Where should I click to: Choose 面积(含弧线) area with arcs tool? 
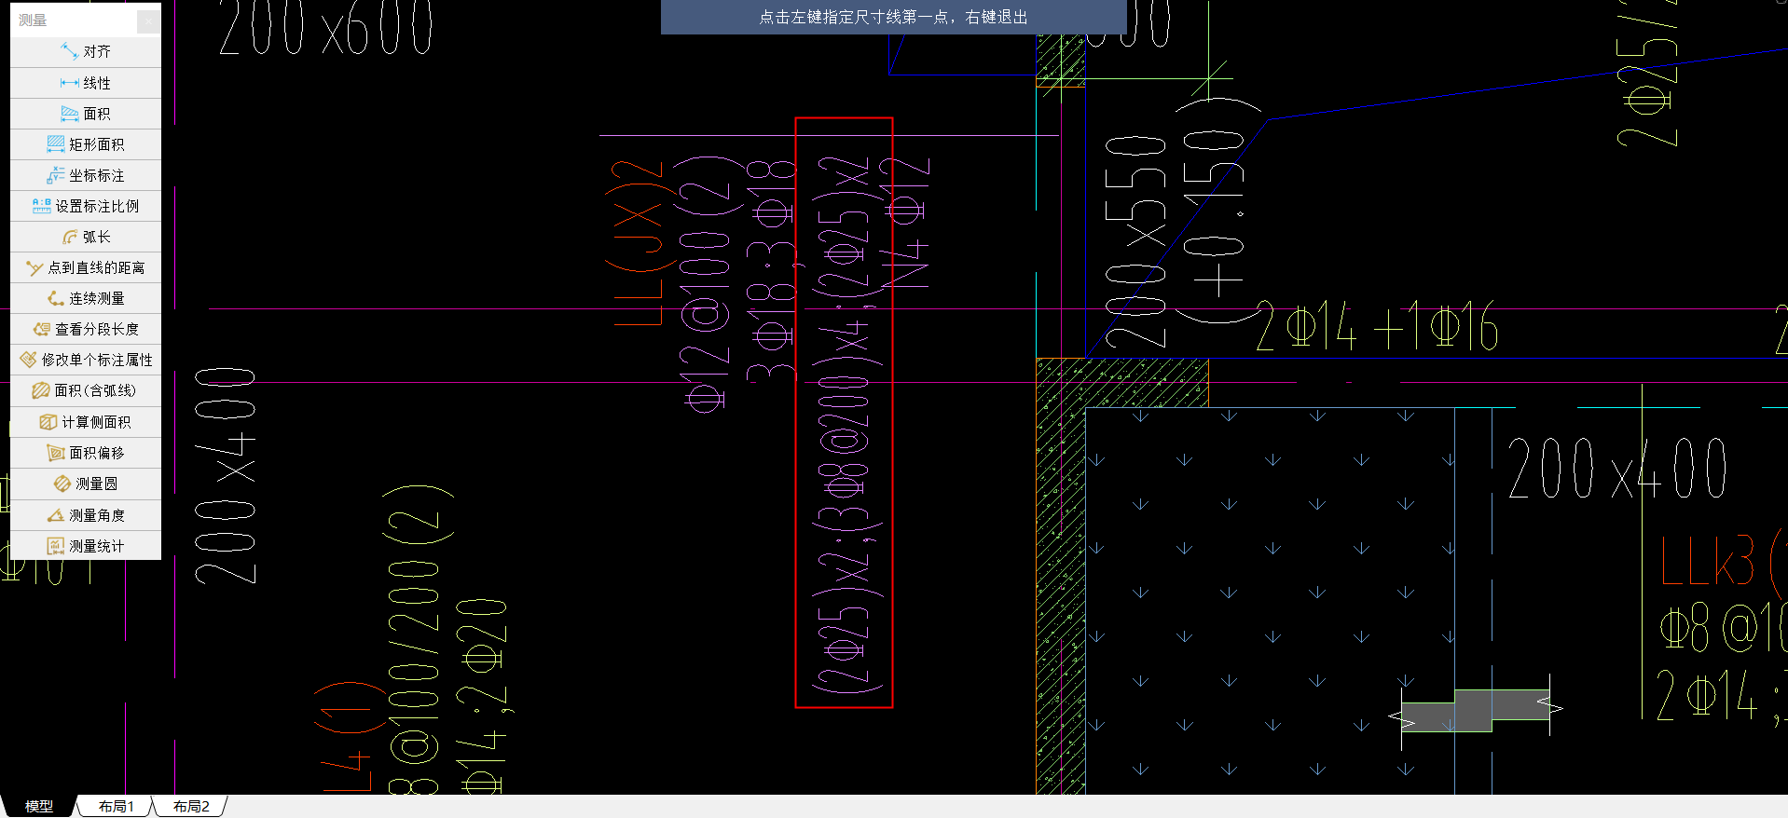coord(86,390)
